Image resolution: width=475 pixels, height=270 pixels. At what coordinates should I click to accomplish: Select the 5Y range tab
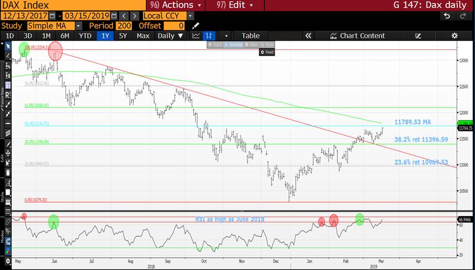click(x=123, y=35)
